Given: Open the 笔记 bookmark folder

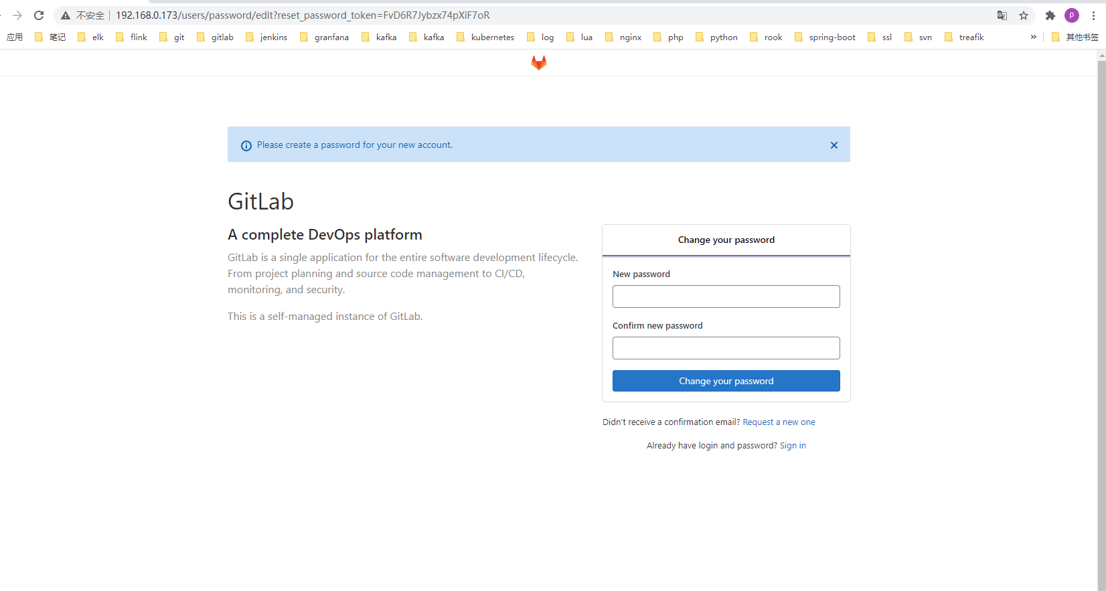Looking at the screenshot, I should coord(50,37).
